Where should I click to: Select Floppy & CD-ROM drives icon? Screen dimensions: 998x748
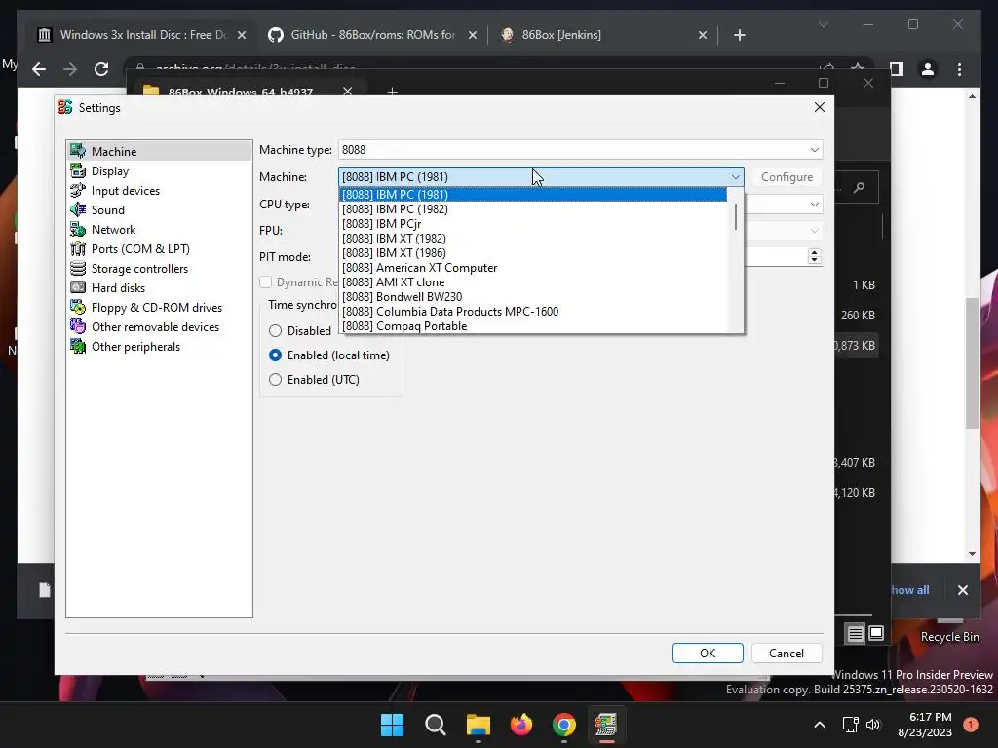pyautogui.click(x=78, y=307)
